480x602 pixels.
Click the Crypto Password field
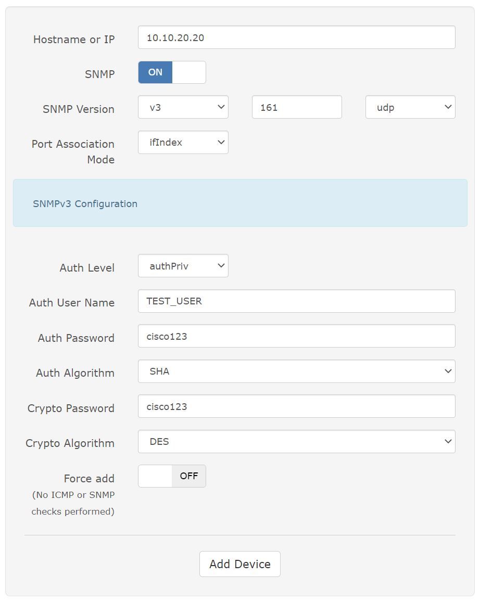296,406
